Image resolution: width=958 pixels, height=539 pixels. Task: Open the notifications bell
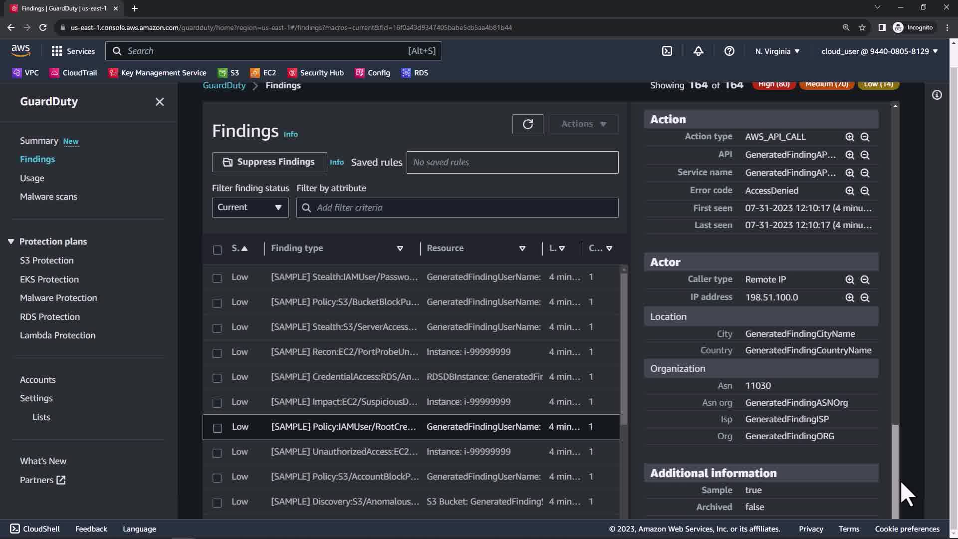coord(698,51)
